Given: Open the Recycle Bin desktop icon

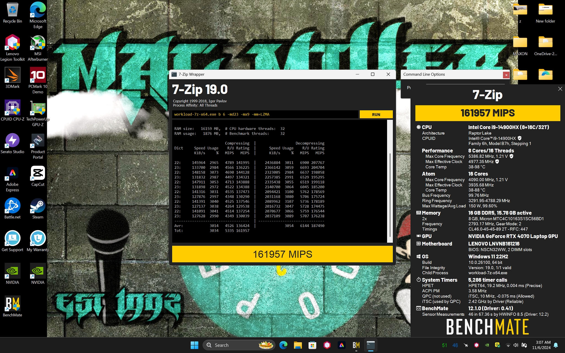Looking at the screenshot, I should [x=12, y=13].
